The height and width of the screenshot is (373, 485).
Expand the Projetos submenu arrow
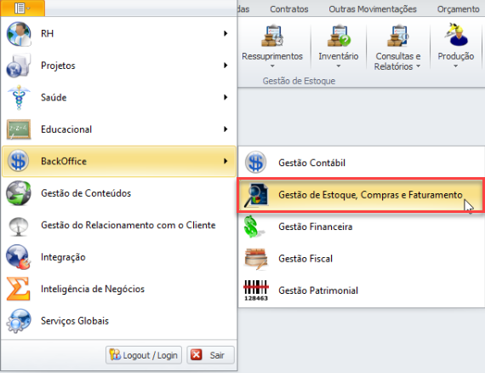[x=225, y=66]
